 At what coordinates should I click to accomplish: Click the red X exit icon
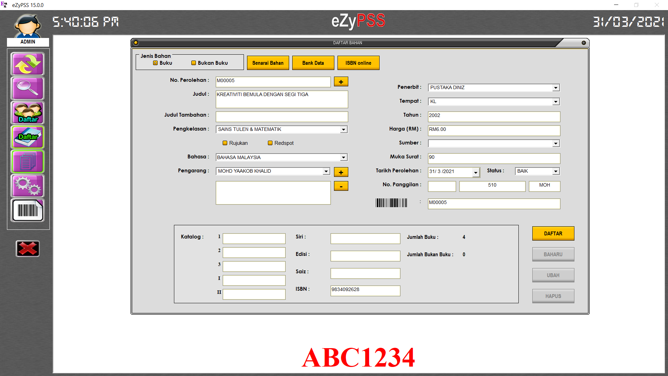27,249
